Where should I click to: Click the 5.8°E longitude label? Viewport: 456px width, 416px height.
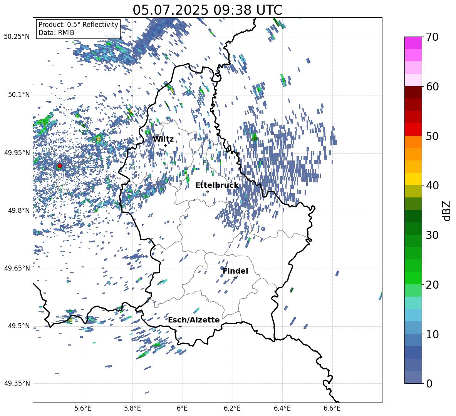(132, 408)
